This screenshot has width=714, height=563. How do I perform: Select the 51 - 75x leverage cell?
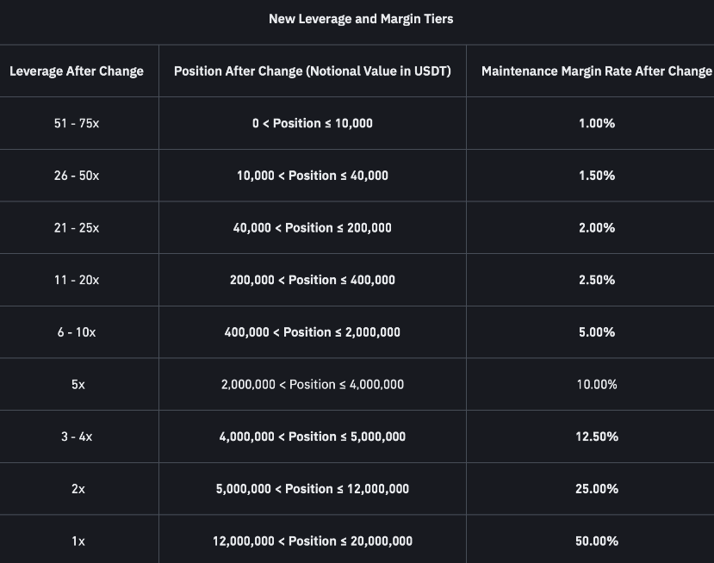[x=77, y=123]
